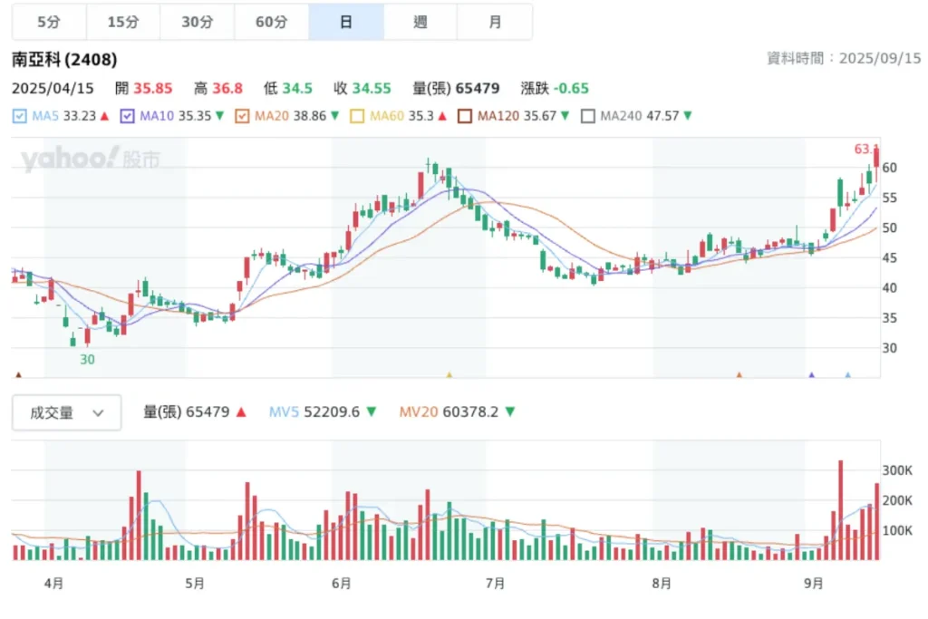The width and height of the screenshot is (928, 619).
Task: Open the 成交量 indicator dropdown
Action: [66, 413]
